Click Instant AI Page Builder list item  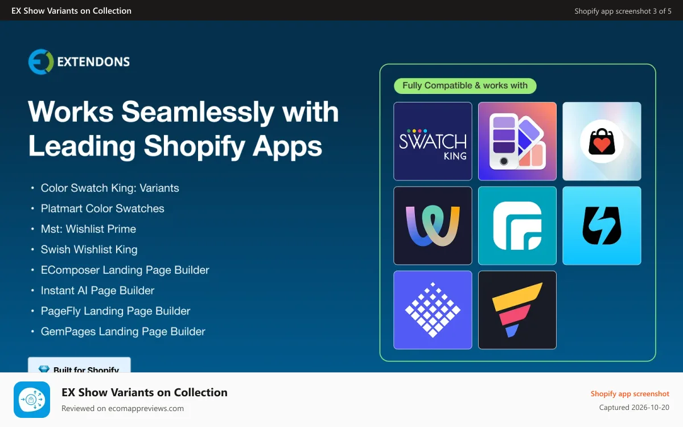tap(98, 290)
